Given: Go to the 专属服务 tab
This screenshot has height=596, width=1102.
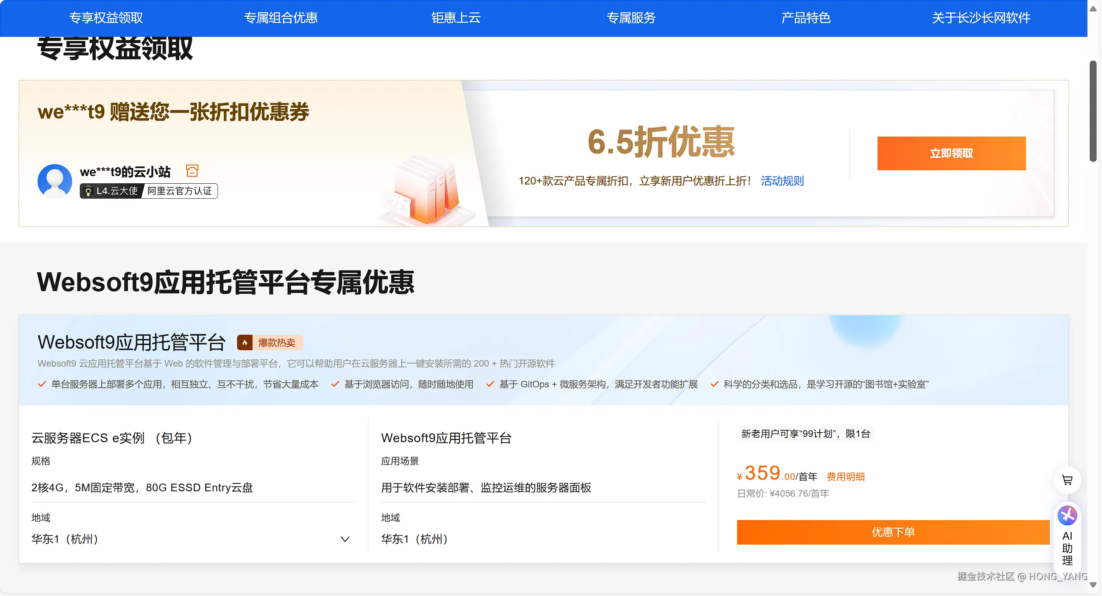Looking at the screenshot, I should 630,18.
